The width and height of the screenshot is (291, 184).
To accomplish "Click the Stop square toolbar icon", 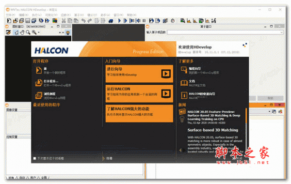I will coord(144,21).
